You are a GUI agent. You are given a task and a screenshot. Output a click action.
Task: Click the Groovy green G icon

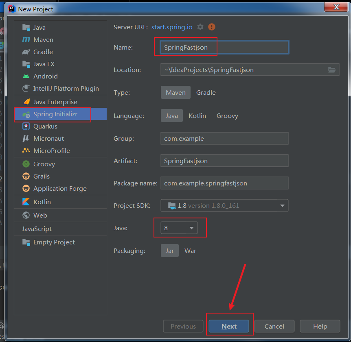26,164
